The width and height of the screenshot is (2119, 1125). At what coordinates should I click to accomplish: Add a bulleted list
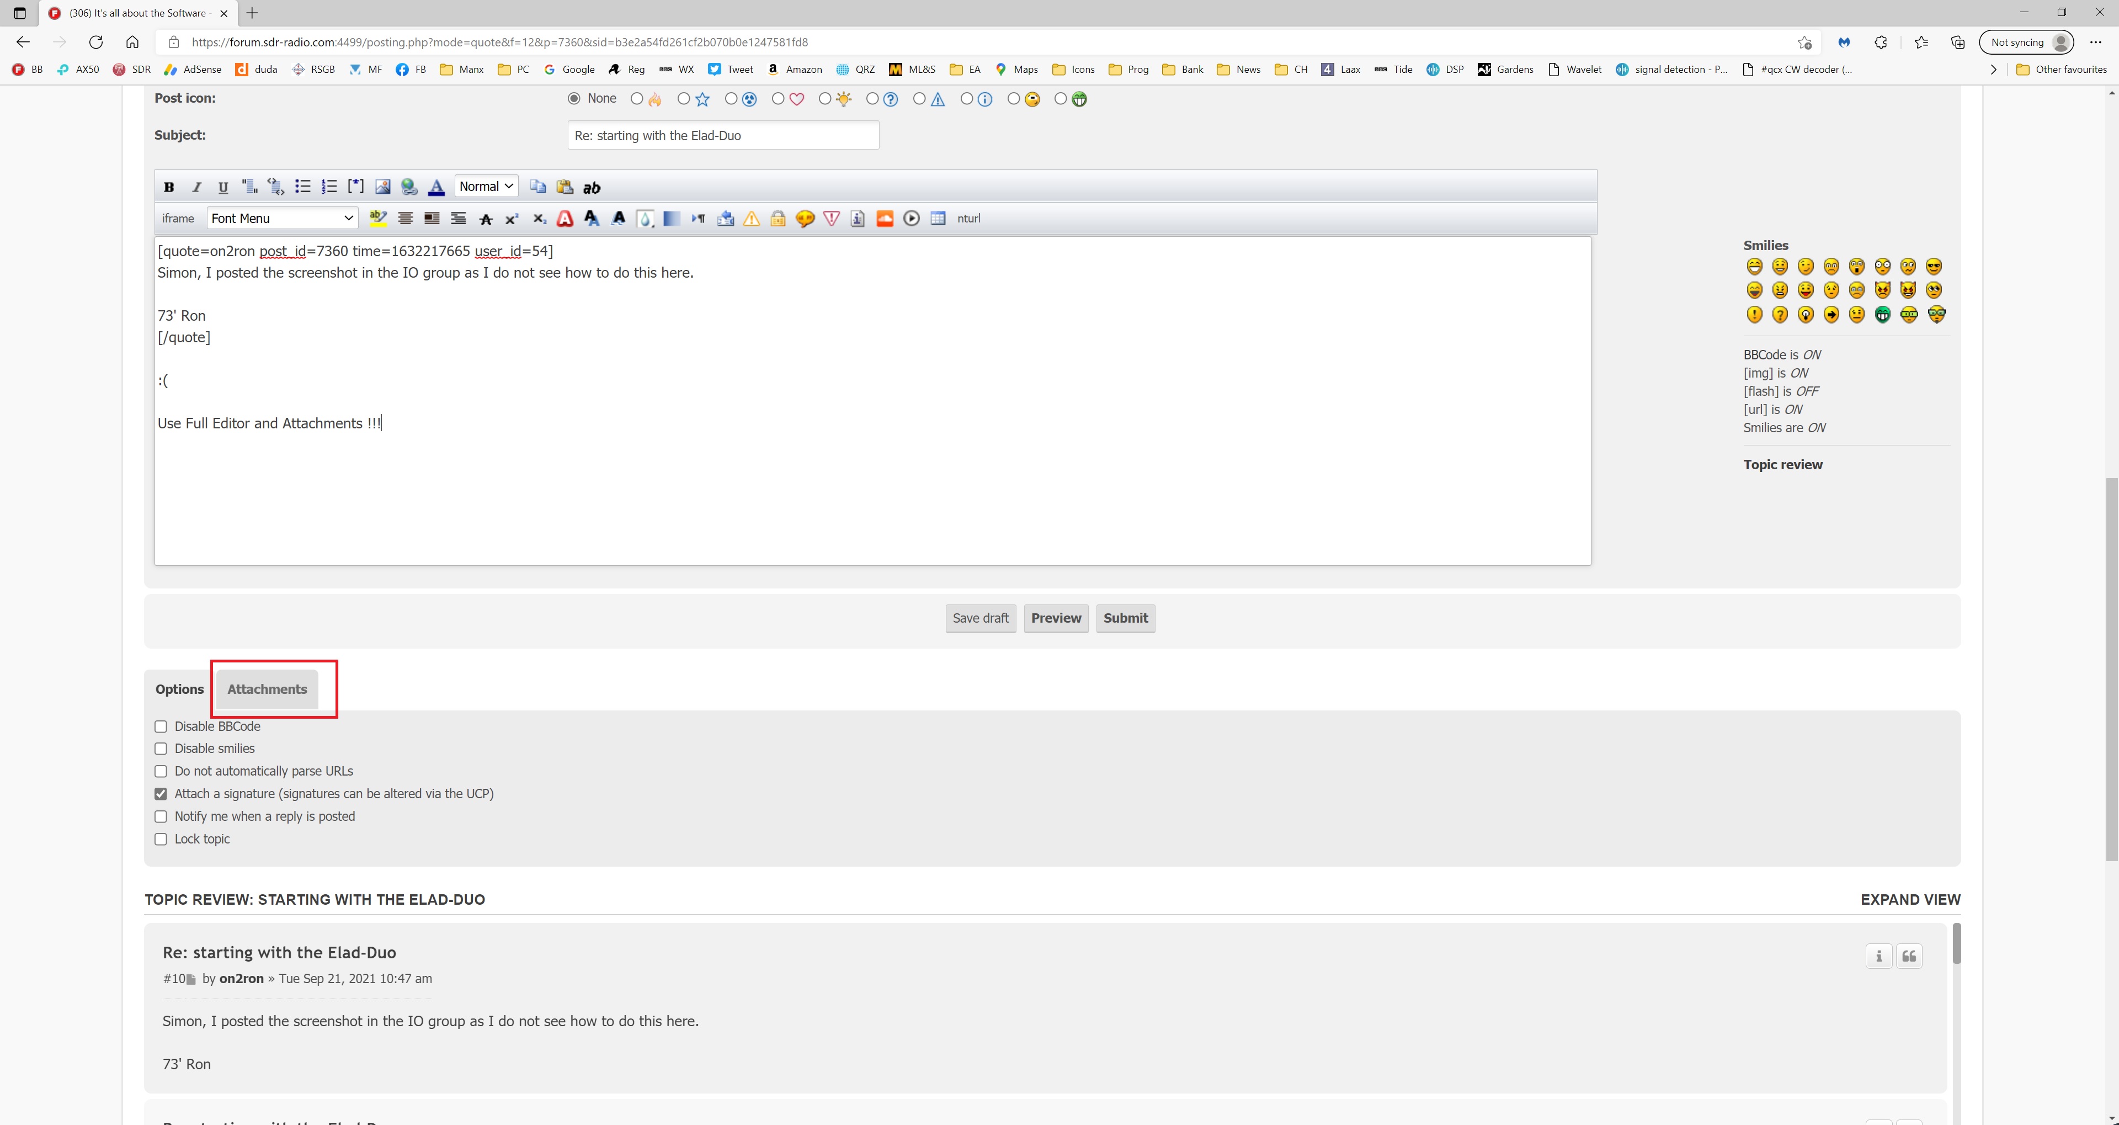point(303,187)
